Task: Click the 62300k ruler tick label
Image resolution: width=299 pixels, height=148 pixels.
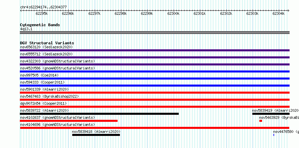Action: 174,13
